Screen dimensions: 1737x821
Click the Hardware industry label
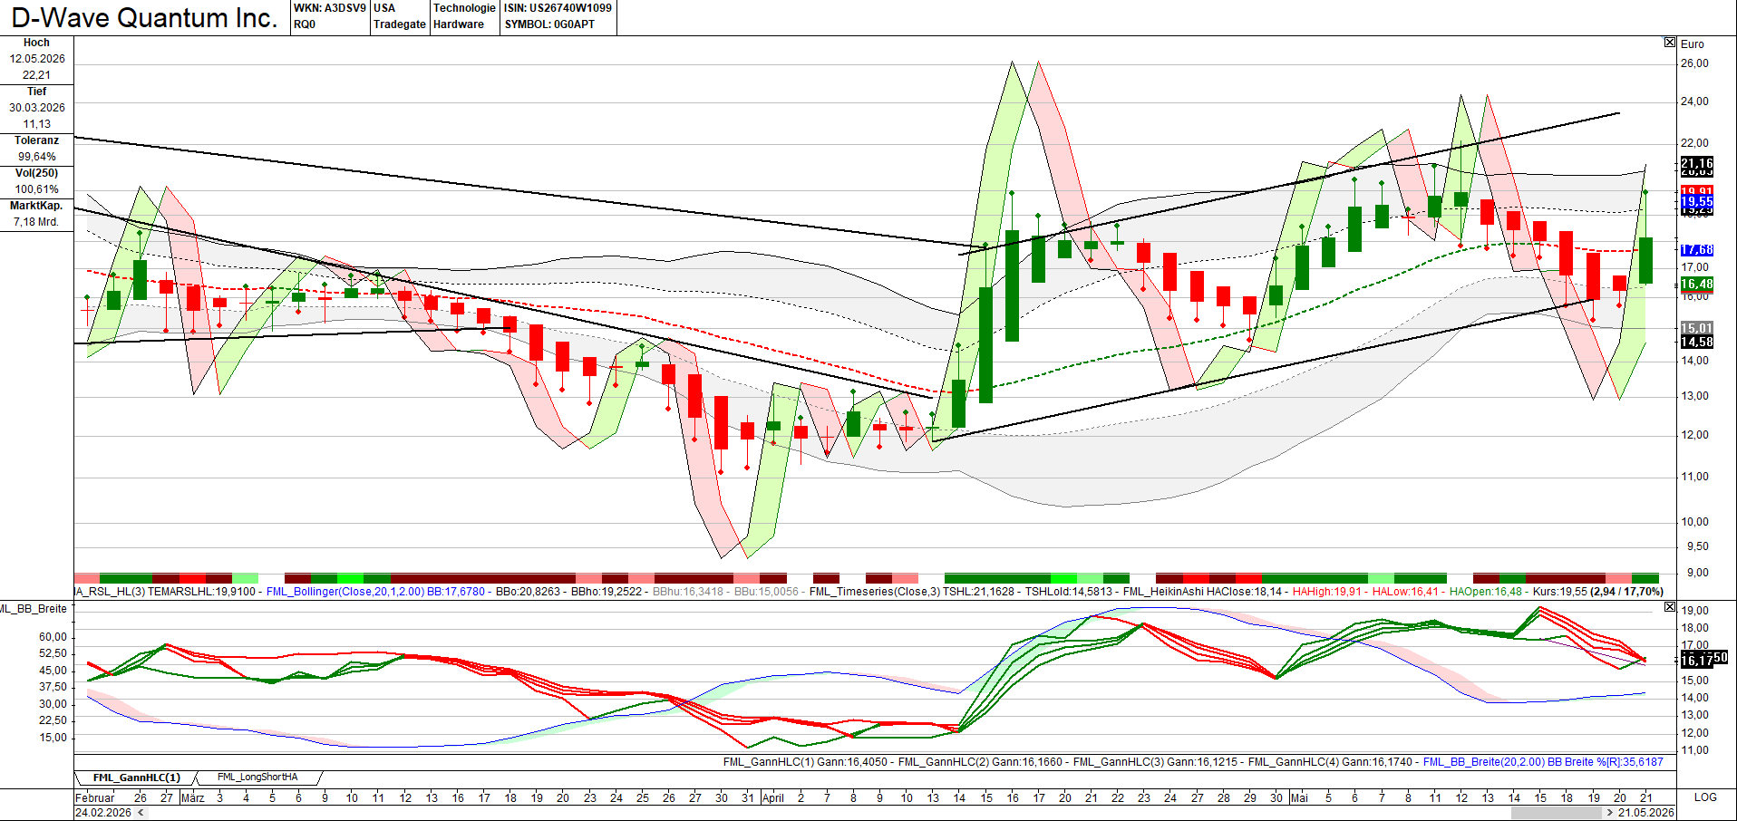(x=459, y=24)
